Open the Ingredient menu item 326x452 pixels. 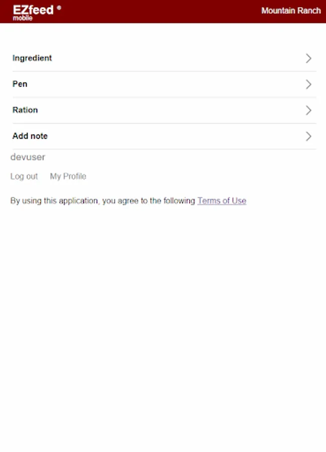coord(32,58)
